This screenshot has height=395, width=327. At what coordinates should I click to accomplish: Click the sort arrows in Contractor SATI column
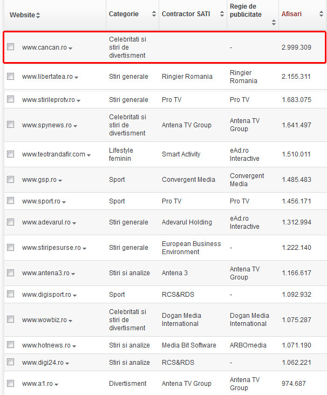pos(222,14)
